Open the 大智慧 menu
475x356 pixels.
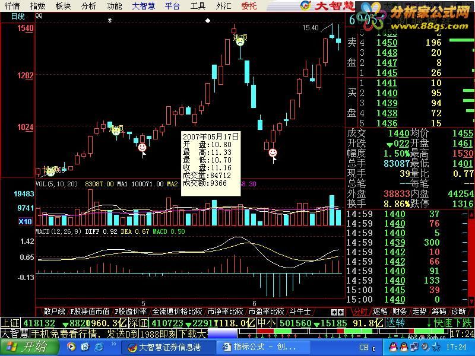[143, 6]
